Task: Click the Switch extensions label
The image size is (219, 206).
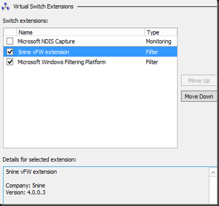Action: coord(25,21)
